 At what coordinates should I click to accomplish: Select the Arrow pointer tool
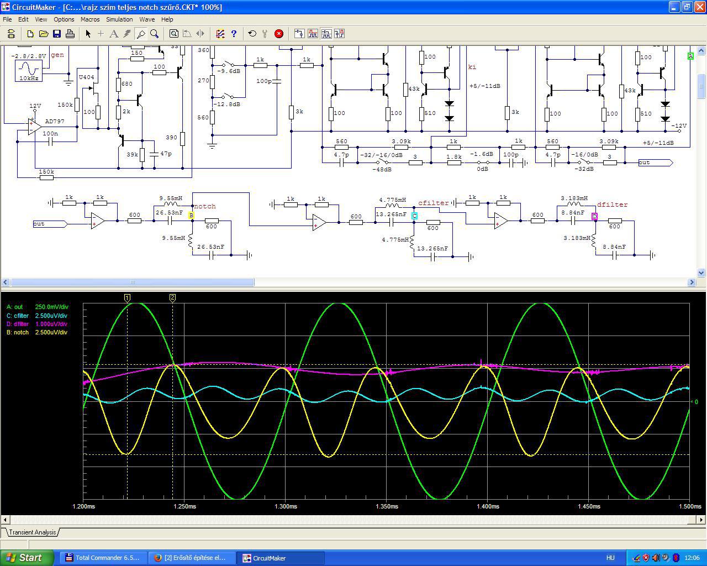(88, 34)
